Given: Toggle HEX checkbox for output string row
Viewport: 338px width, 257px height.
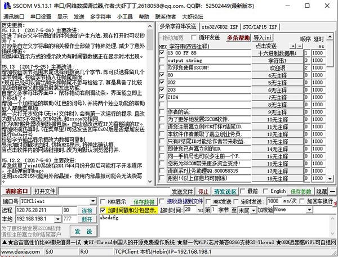Looking at the screenshot, I should [x=162, y=60].
